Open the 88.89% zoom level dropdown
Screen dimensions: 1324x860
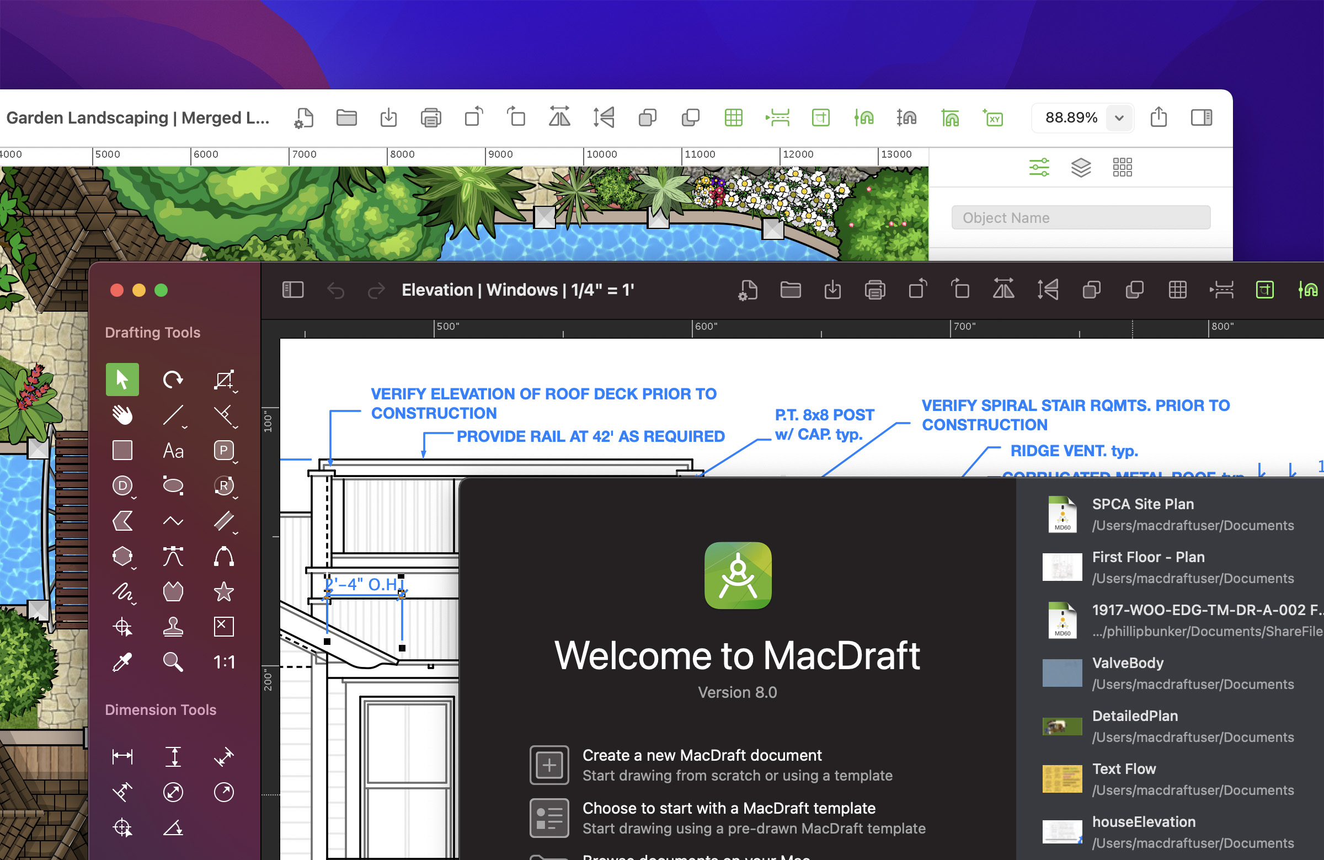click(x=1119, y=118)
